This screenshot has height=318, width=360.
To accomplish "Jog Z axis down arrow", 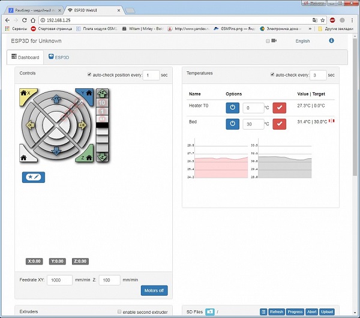I will click(x=102, y=157).
